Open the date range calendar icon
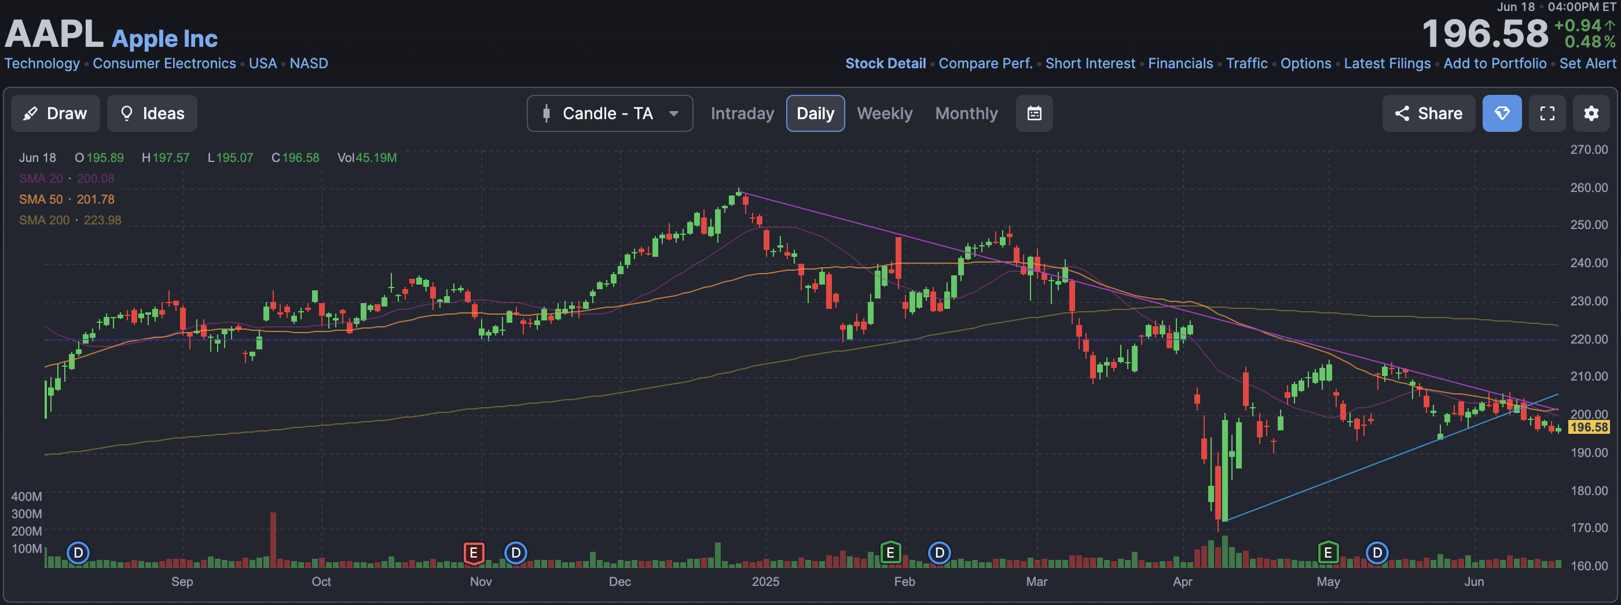Screen dimensions: 1621x605 (1034, 113)
